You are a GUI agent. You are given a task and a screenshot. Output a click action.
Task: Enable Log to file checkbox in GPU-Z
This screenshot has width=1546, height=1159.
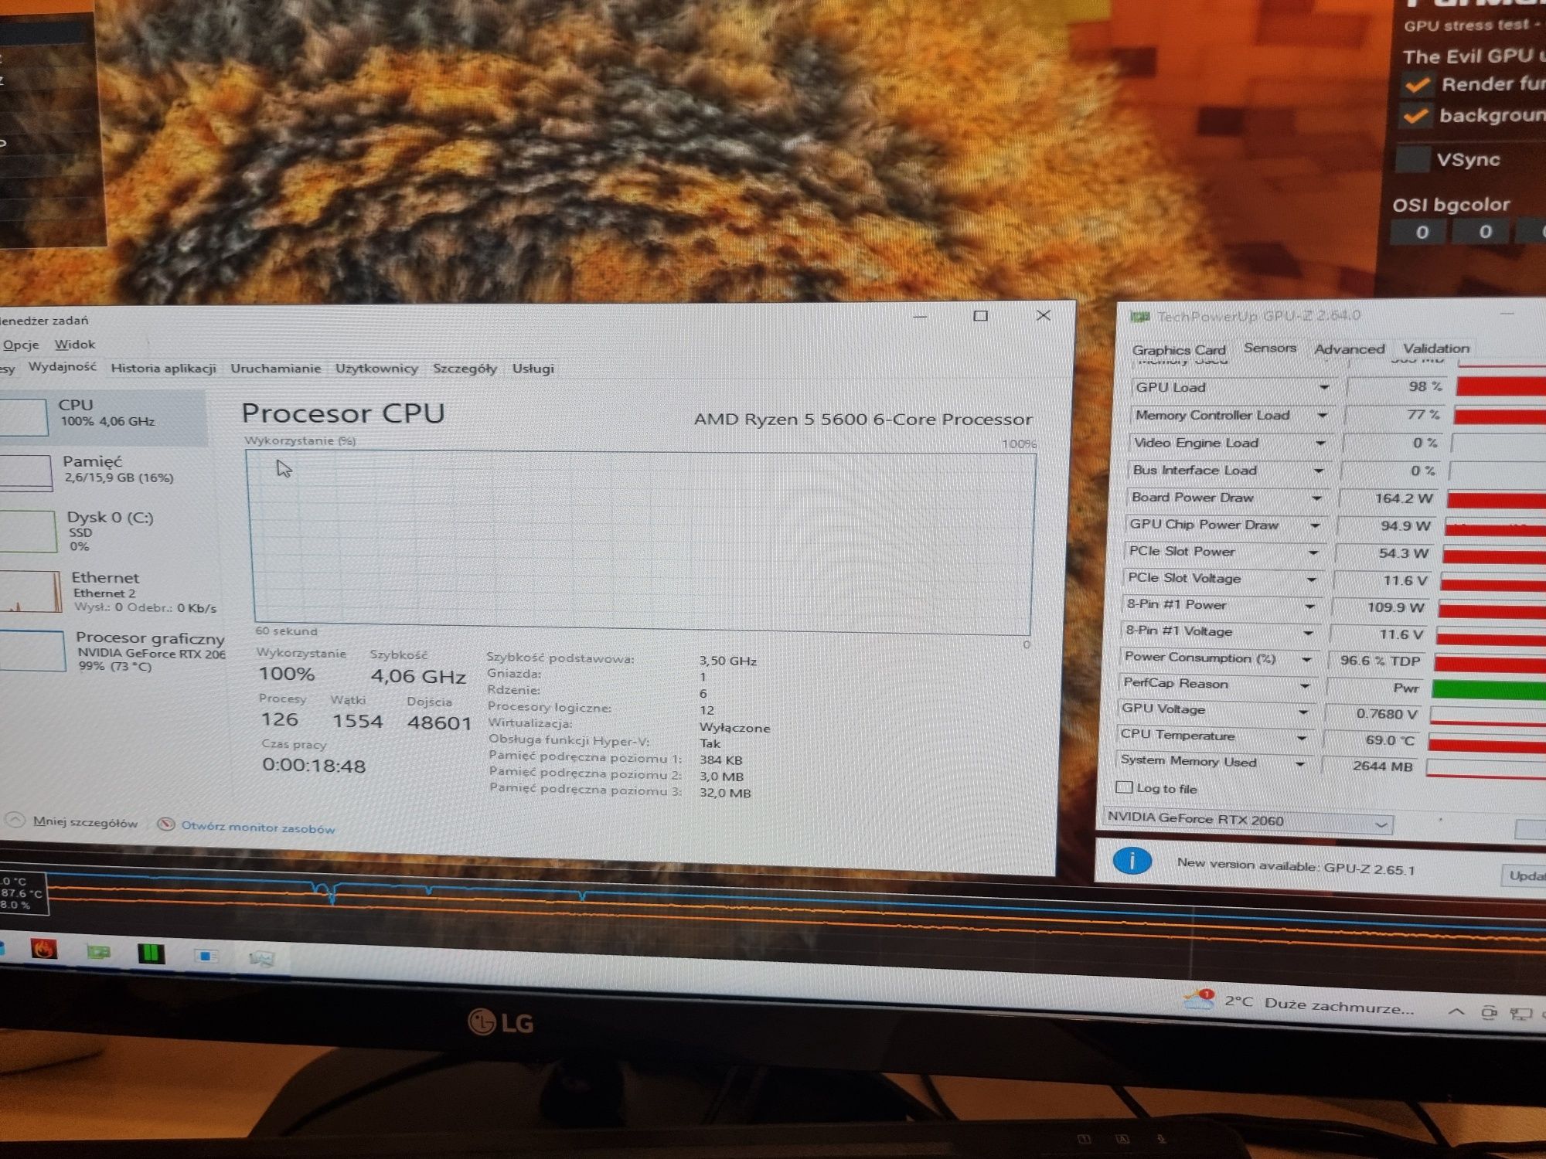click(1125, 787)
